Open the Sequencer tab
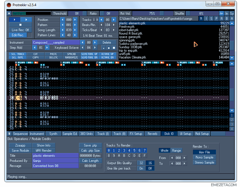Viewport: 240px width, 187px height. (x=20, y=134)
